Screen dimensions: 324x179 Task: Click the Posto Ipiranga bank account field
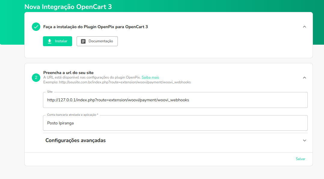coord(175,123)
